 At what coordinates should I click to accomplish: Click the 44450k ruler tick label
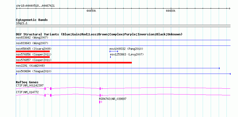coord(91,11)
